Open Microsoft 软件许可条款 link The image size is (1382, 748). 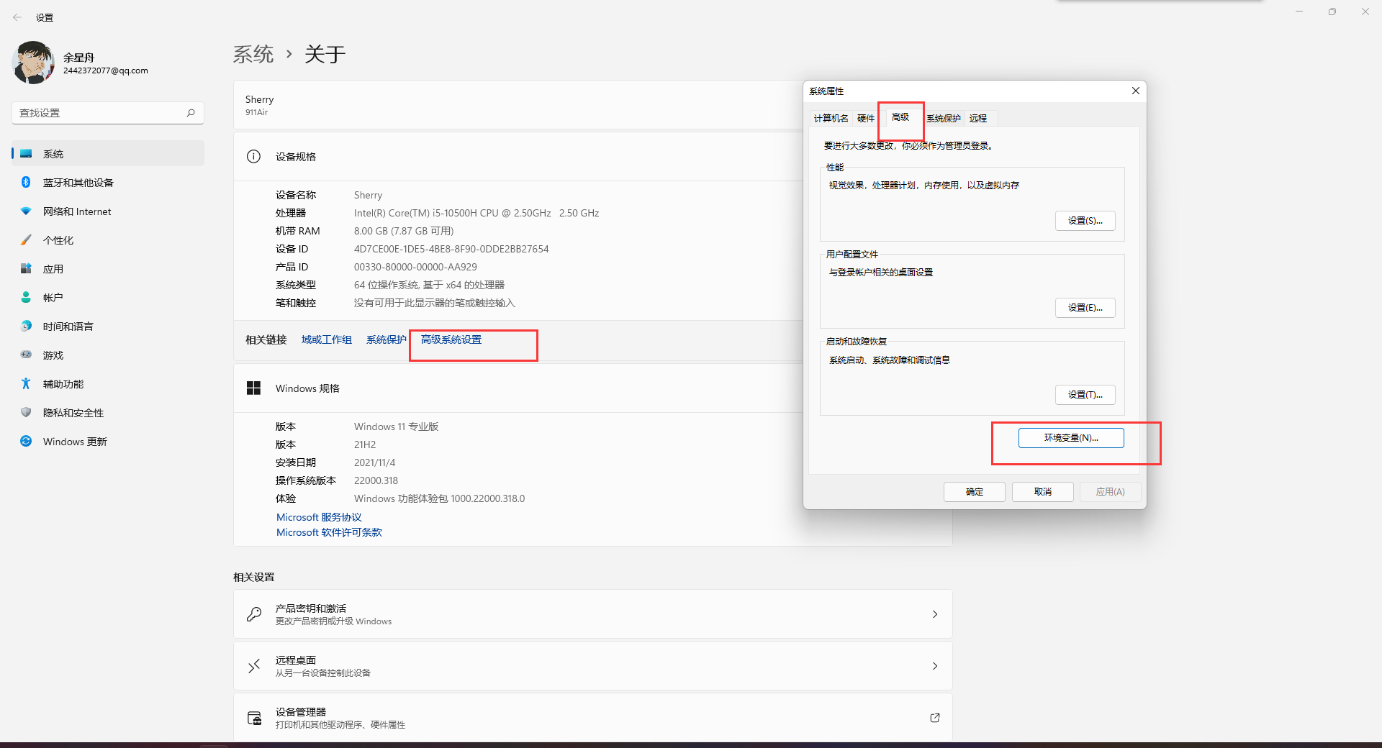(329, 533)
